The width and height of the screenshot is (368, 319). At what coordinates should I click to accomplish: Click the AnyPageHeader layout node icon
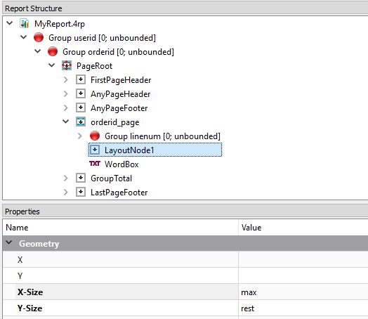click(x=81, y=93)
